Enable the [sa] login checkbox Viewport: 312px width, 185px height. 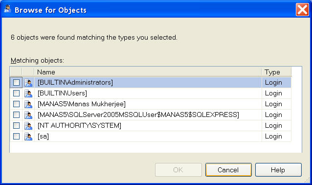click(16, 136)
